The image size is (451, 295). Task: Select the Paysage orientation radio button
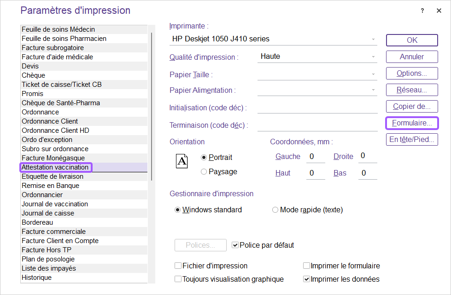(x=204, y=172)
